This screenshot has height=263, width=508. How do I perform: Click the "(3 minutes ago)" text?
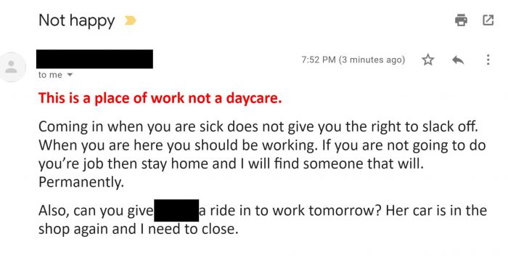[x=372, y=60]
